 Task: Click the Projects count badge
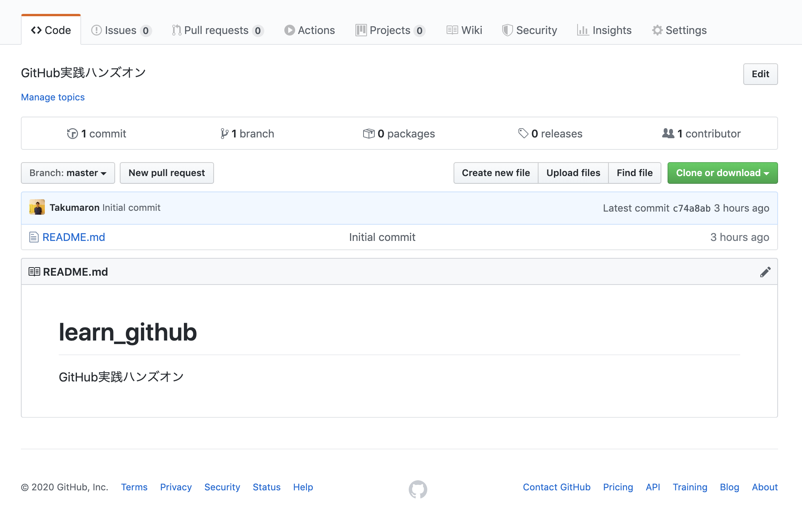coord(420,31)
